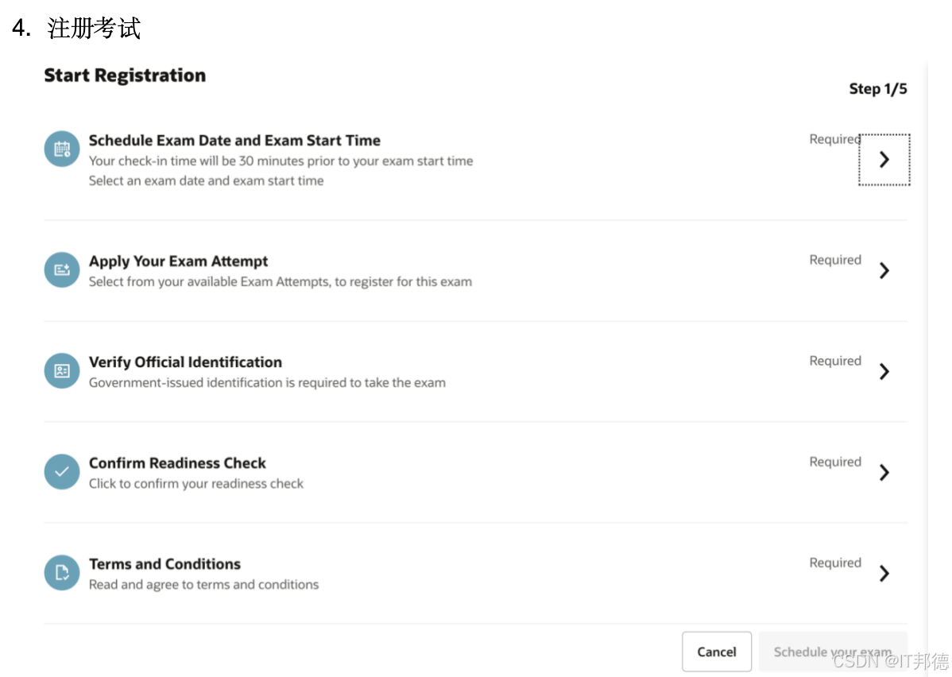Click the calendar icon for Schedule Exam Date
This screenshot has width=952, height=677.
(x=62, y=149)
